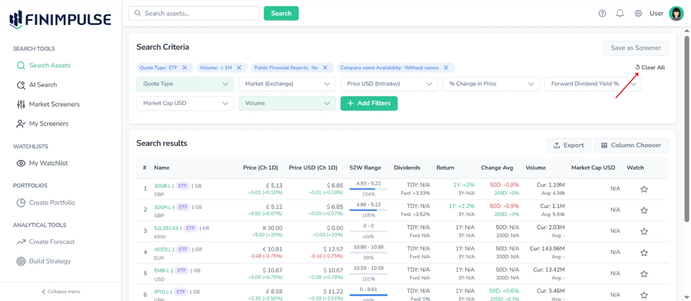The height and width of the screenshot is (301, 691).
Task: Click the user avatar picture
Action: (676, 14)
